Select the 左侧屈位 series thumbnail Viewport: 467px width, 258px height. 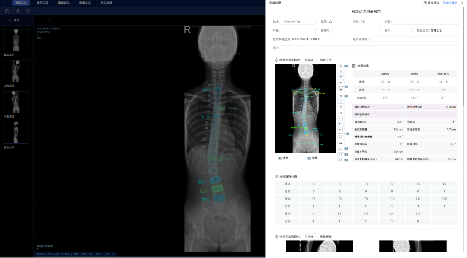click(16, 71)
